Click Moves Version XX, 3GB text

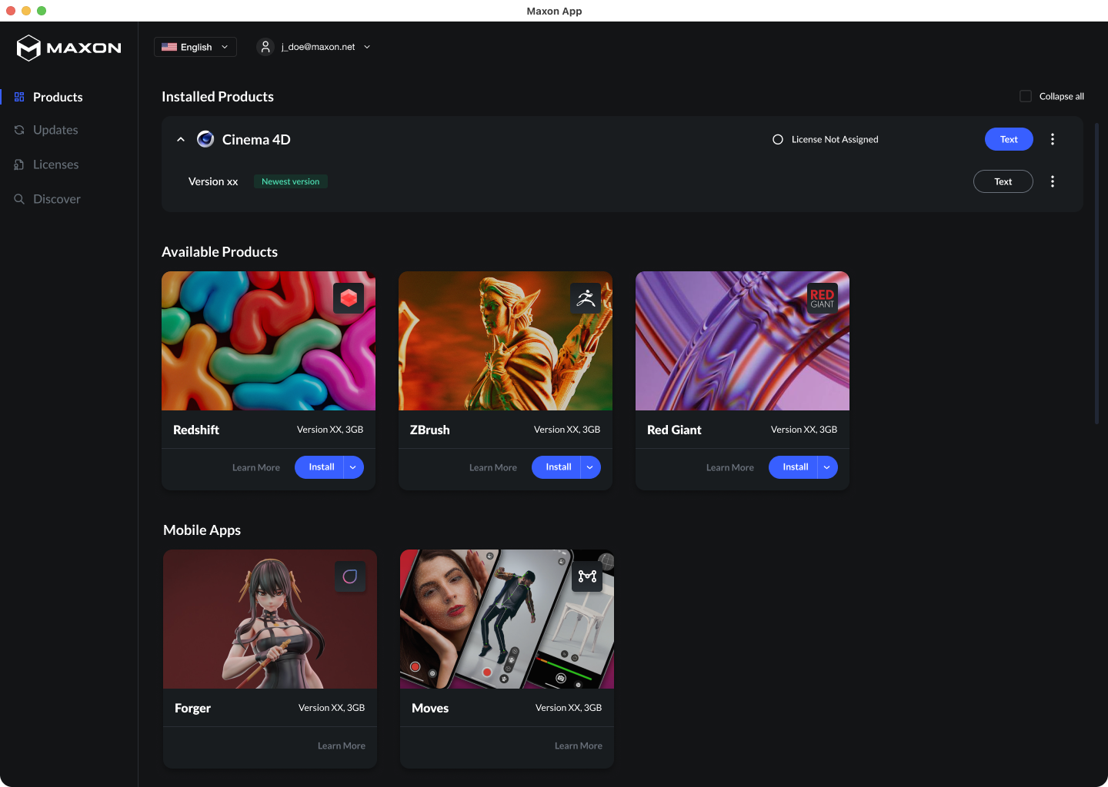point(569,708)
